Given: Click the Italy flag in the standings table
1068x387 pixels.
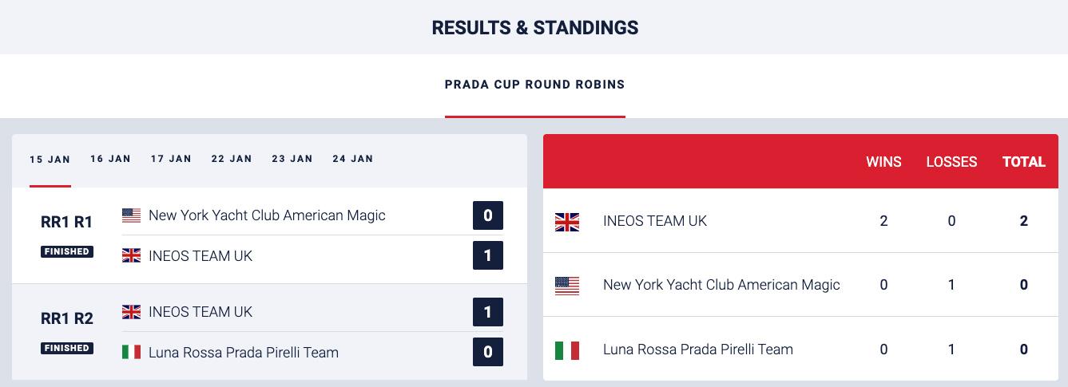Looking at the screenshot, I should pos(567,350).
